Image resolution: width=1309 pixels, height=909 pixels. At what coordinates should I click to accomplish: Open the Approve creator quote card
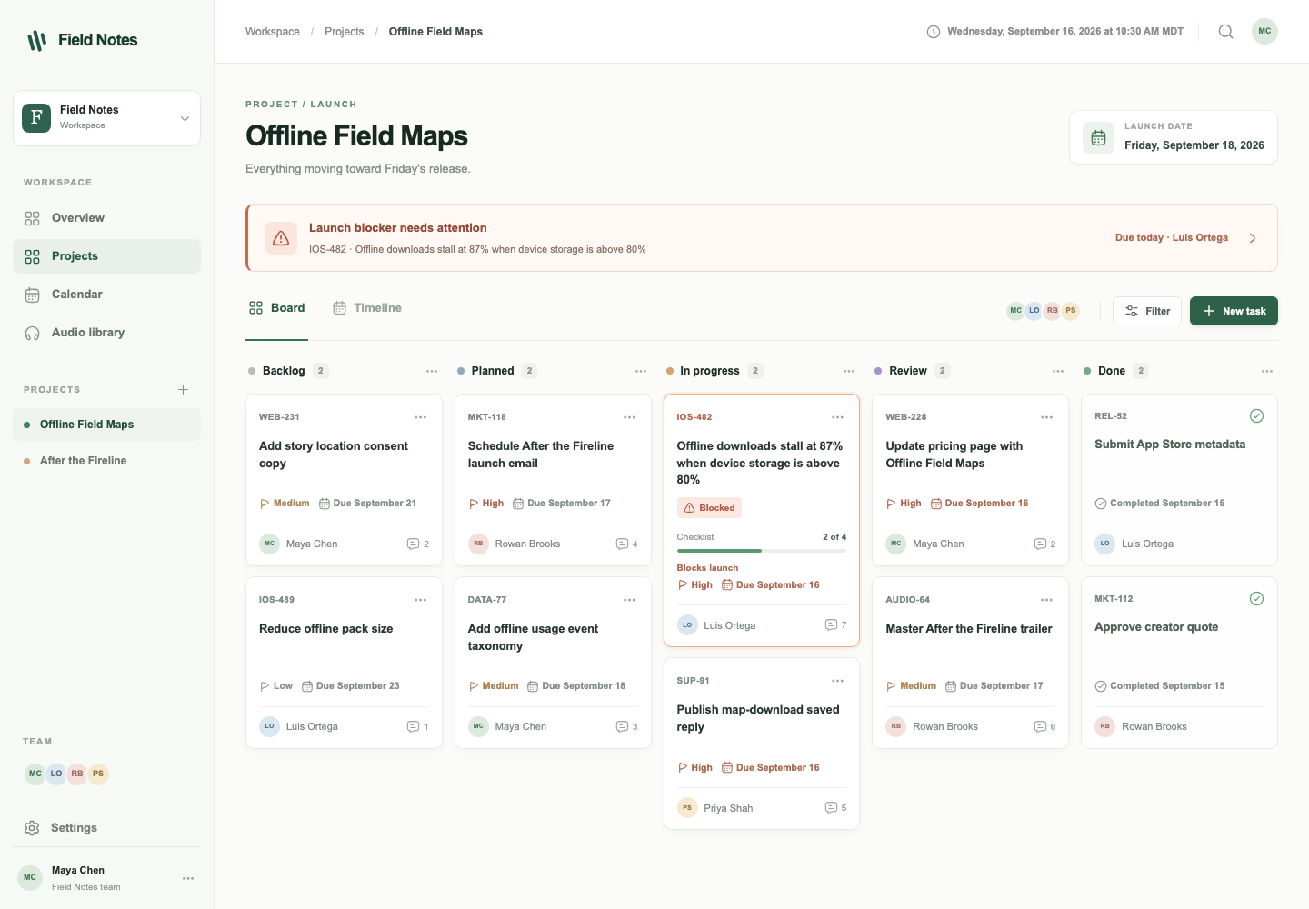click(x=1179, y=663)
